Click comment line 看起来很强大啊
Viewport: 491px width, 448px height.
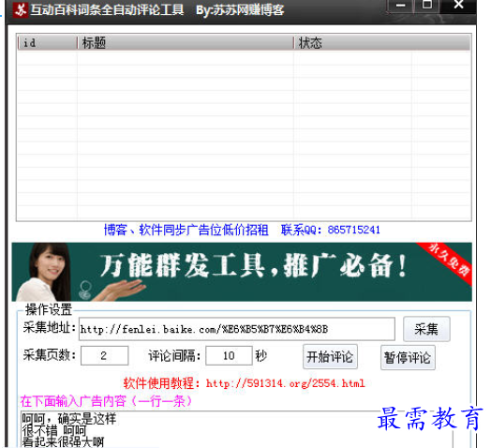point(63,441)
